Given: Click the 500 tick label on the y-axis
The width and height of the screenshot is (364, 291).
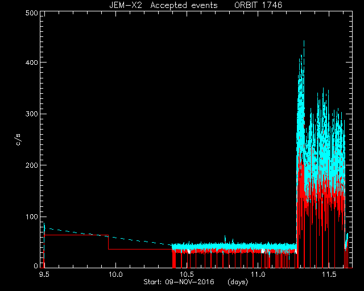Looking at the screenshot, I should 31,13.
